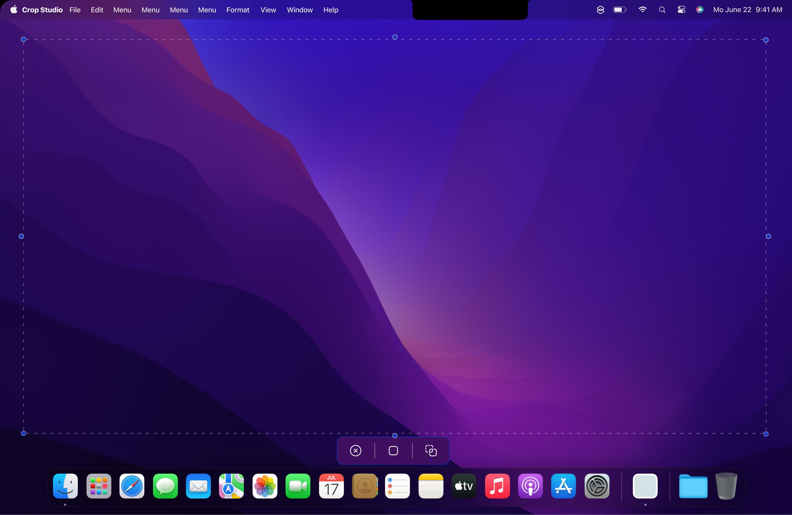
Task: Open the Help menu
Action: [x=331, y=10]
